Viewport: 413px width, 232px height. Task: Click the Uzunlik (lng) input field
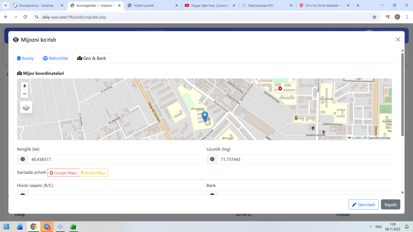pyautogui.click(x=304, y=159)
